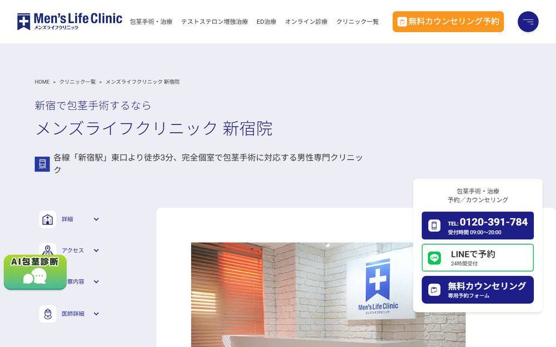
Task: Click the Men's Life Clinic header logo
Action: coord(69,22)
